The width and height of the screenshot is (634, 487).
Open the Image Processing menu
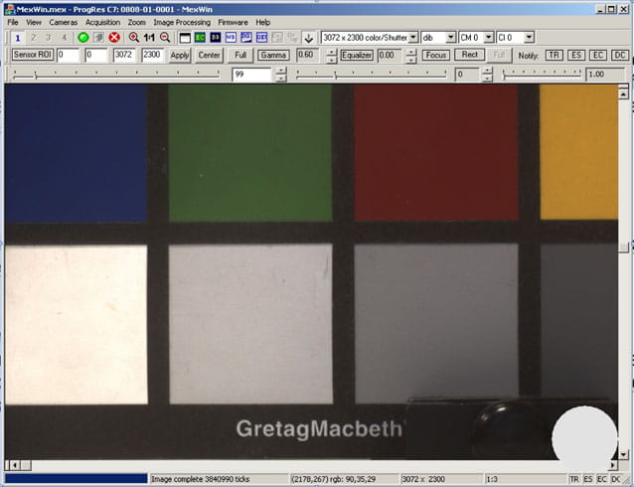pyautogui.click(x=180, y=22)
